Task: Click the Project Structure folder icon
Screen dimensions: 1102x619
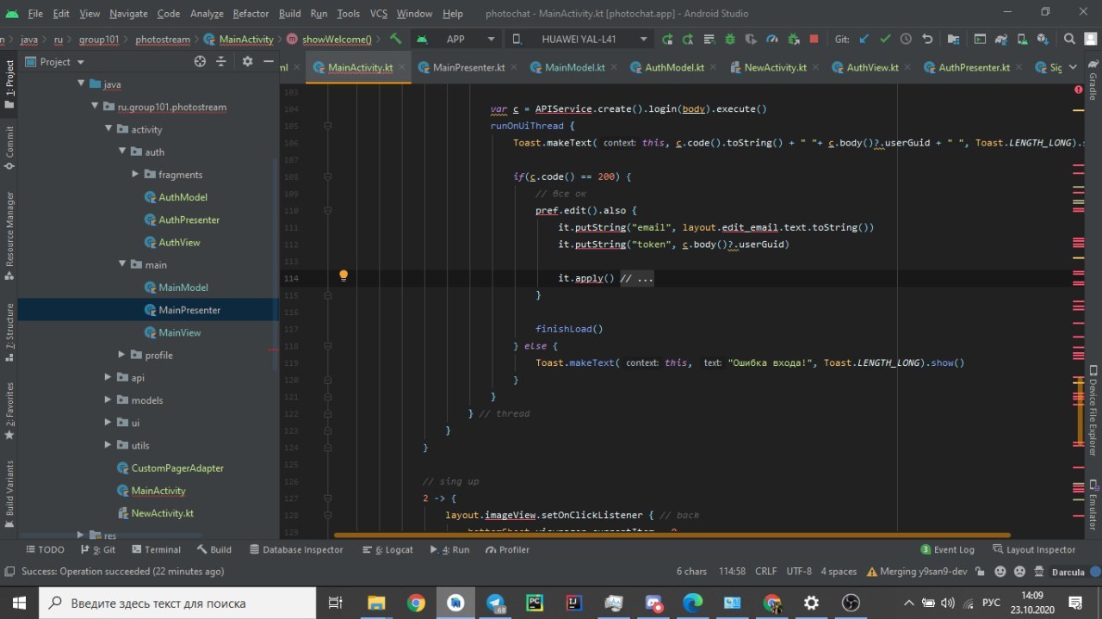Action: coord(953,39)
